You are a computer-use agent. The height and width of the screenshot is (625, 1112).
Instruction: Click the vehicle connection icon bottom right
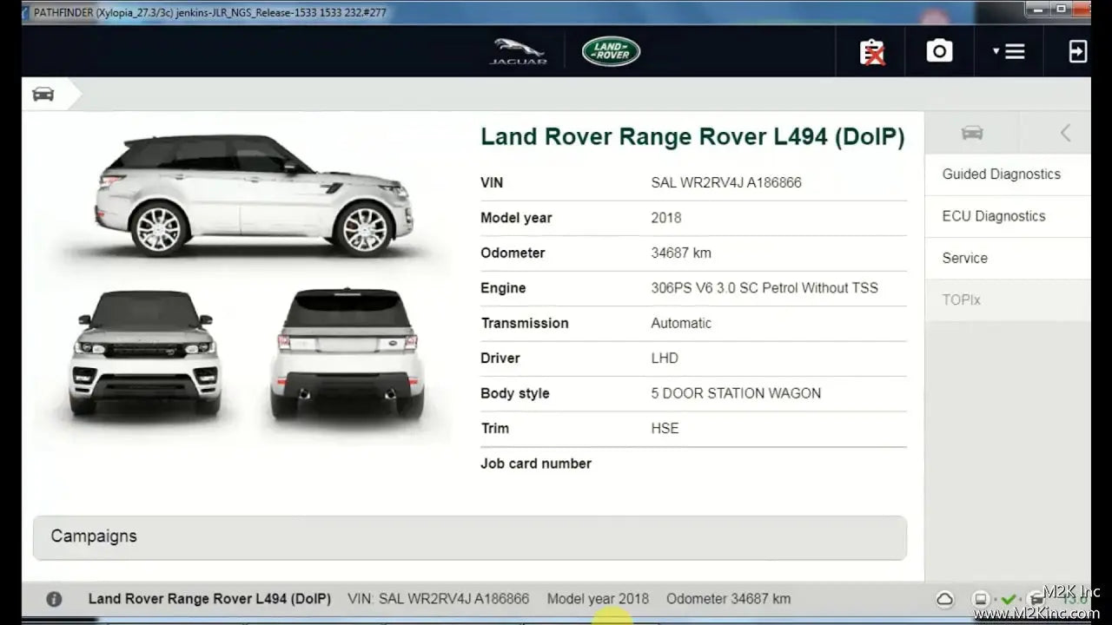(1033, 599)
